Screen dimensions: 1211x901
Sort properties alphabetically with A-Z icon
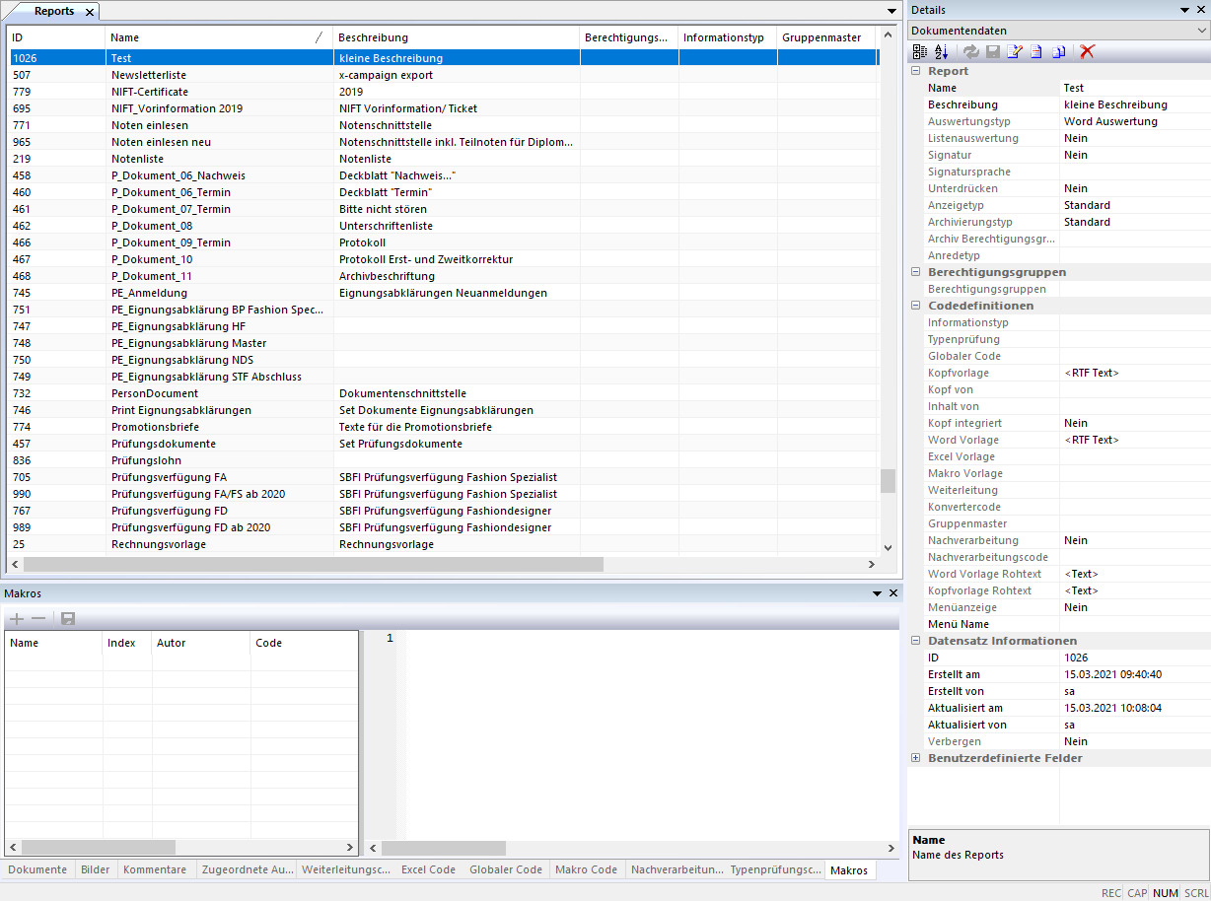click(941, 51)
